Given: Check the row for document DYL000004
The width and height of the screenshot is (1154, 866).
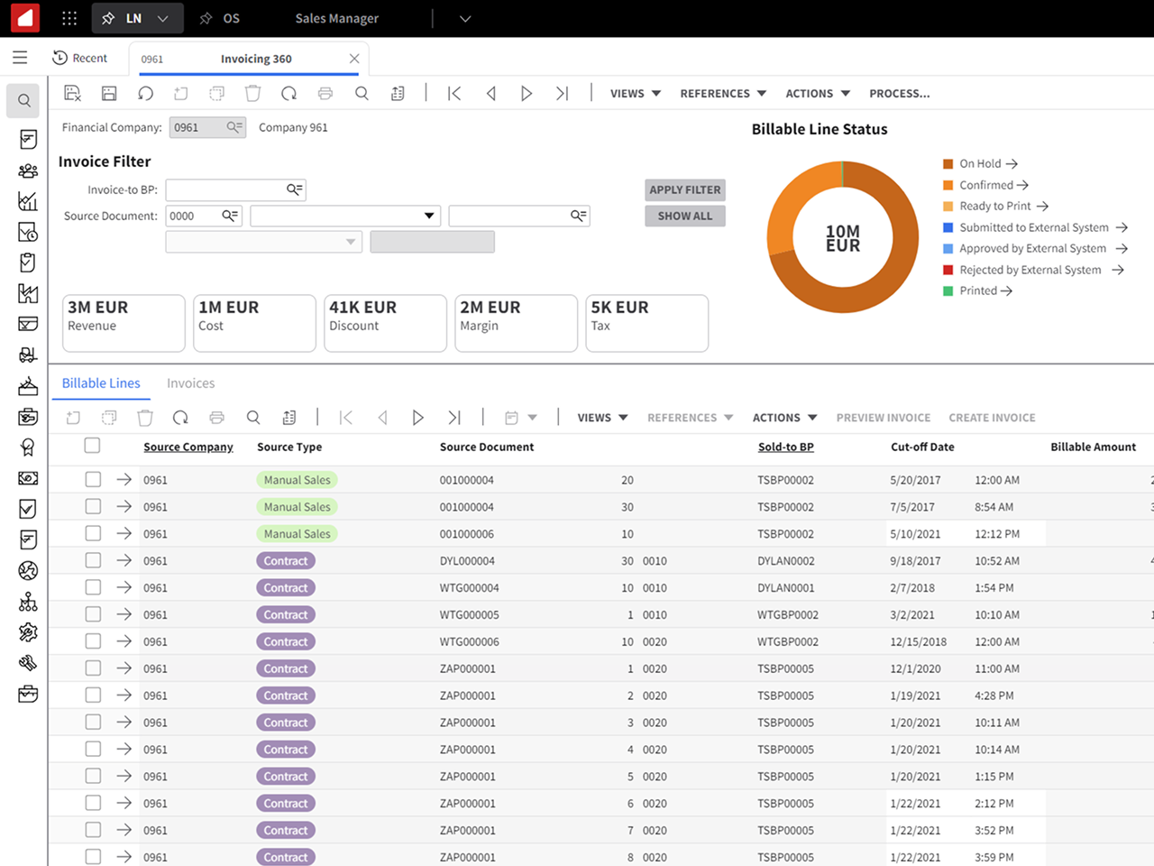Looking at the screenshot, I should click(x=93, y=560).
